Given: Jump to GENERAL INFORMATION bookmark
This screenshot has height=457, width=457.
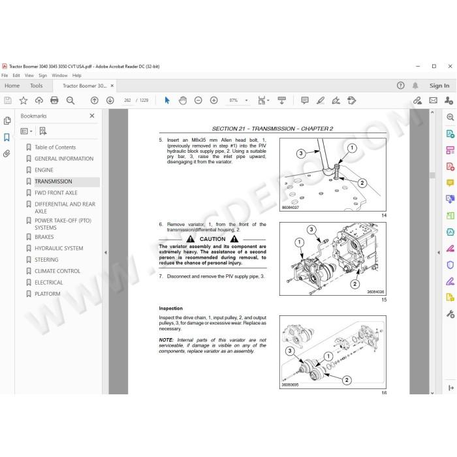Looking at the screenshot, I should coord(64,159).
